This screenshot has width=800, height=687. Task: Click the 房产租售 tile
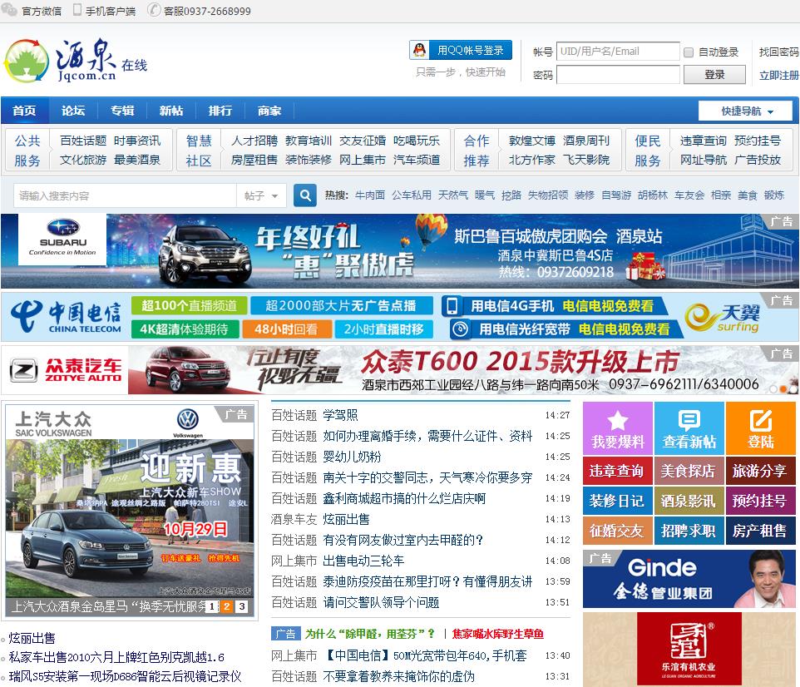761,531
